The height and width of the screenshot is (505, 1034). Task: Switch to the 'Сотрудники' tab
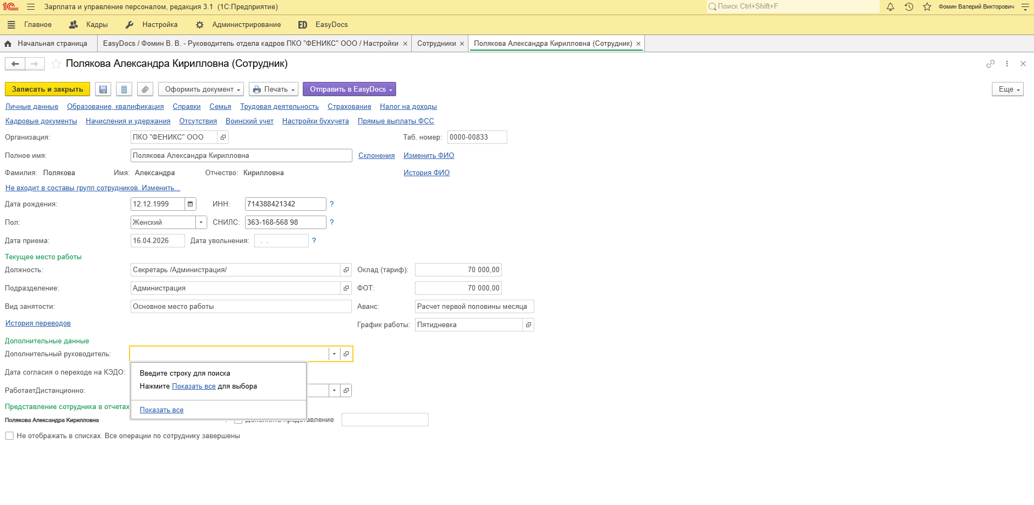click(436, 44)
